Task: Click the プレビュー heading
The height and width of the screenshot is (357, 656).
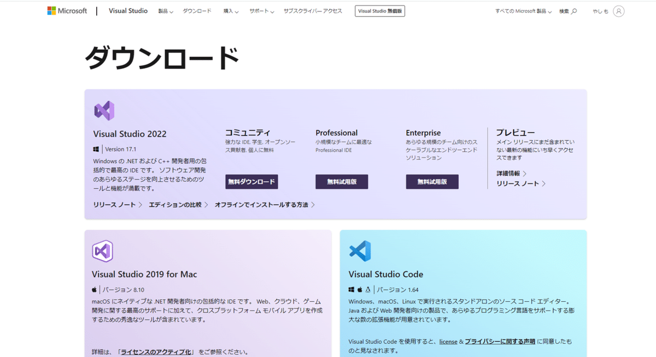Action: [515, 133]
